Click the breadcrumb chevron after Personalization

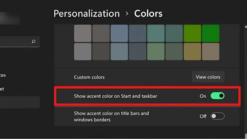[127, 14]
